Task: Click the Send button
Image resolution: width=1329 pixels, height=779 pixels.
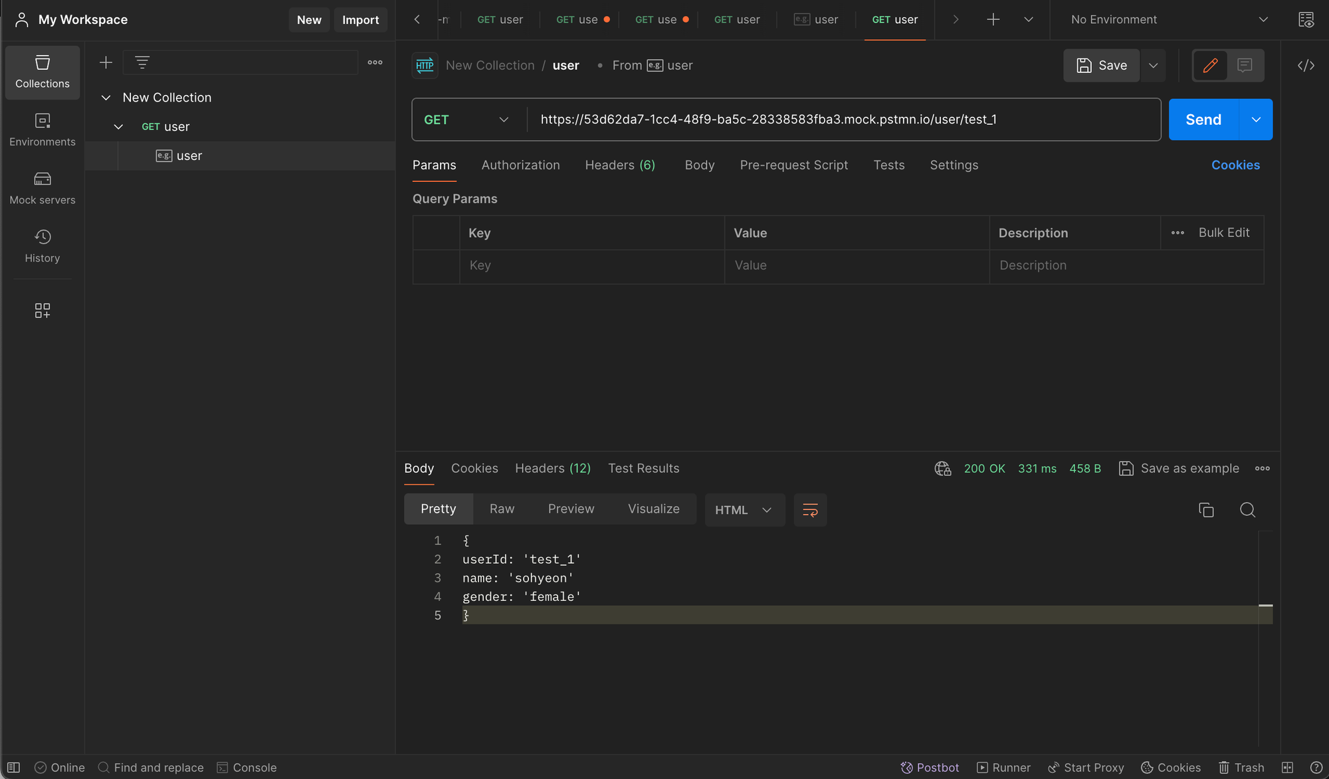Action: [x=1203, y=120]
